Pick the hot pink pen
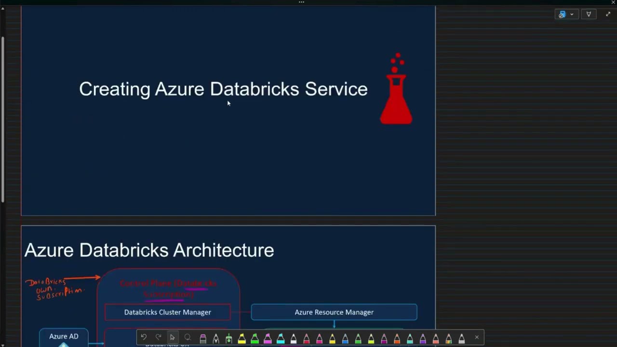The image size is (617, 347). pyautogui.click(x=319, y=339)
